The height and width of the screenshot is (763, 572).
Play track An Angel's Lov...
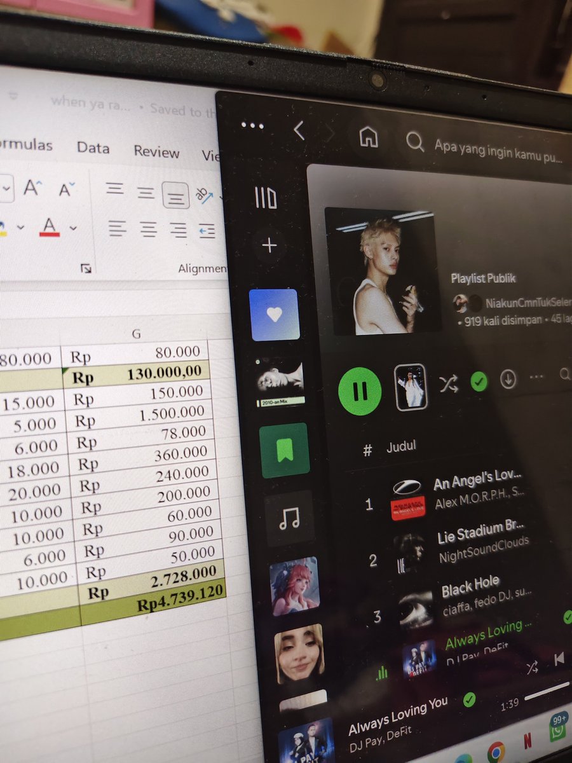478,481
